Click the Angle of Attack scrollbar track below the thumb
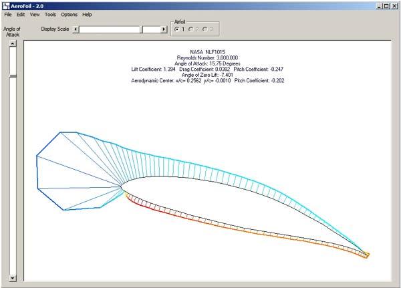The width and height of the screenshot is (401, 288). tap(13, 176)
